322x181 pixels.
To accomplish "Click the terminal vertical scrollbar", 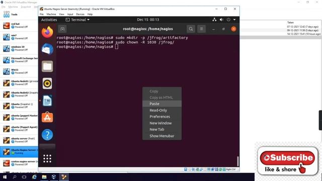I will (238, 161).
